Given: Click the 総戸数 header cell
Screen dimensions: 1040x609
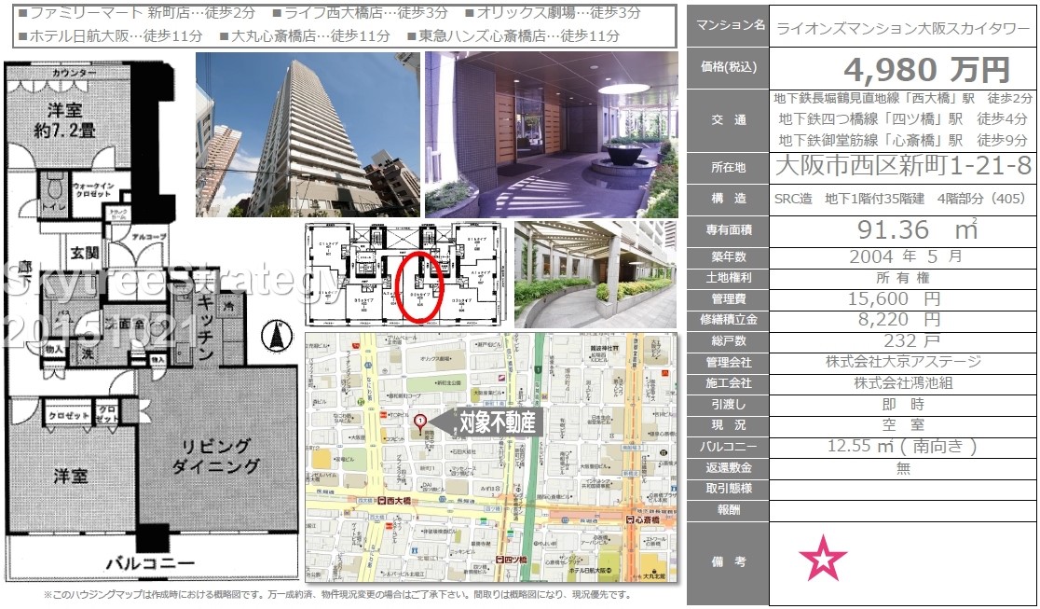Looking at the screenshot, I should (728, 340).
